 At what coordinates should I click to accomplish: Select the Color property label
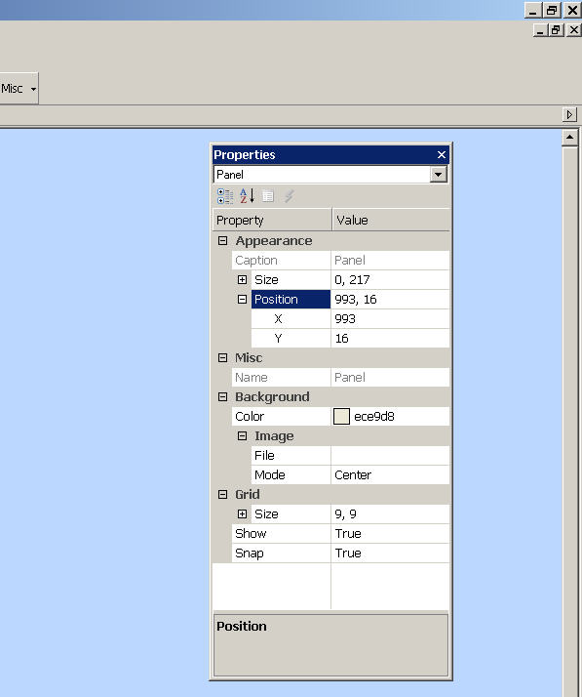(x=281, y=417)
